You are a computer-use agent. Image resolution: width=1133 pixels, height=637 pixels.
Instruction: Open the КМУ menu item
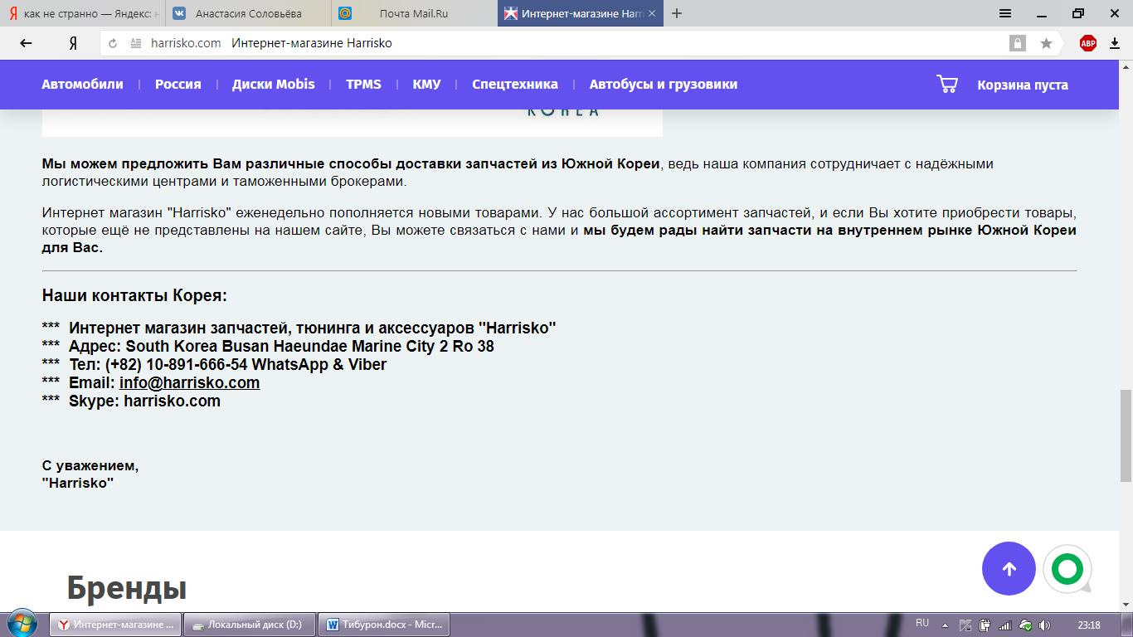(426, 84)
